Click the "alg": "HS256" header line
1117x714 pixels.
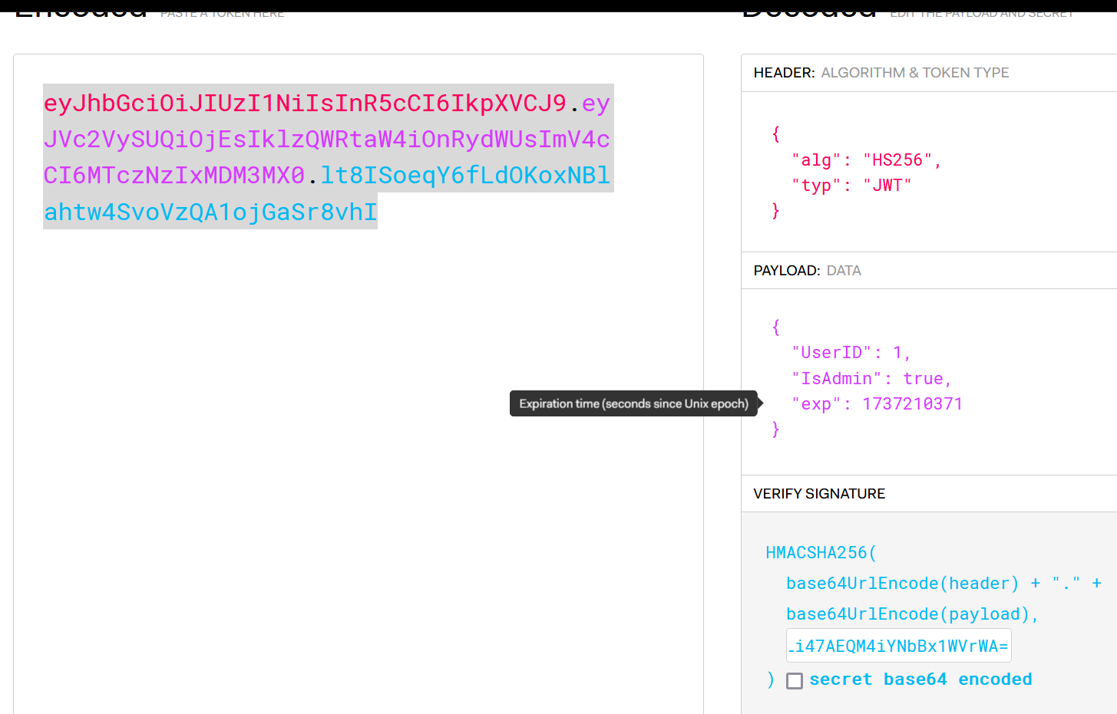867,160
